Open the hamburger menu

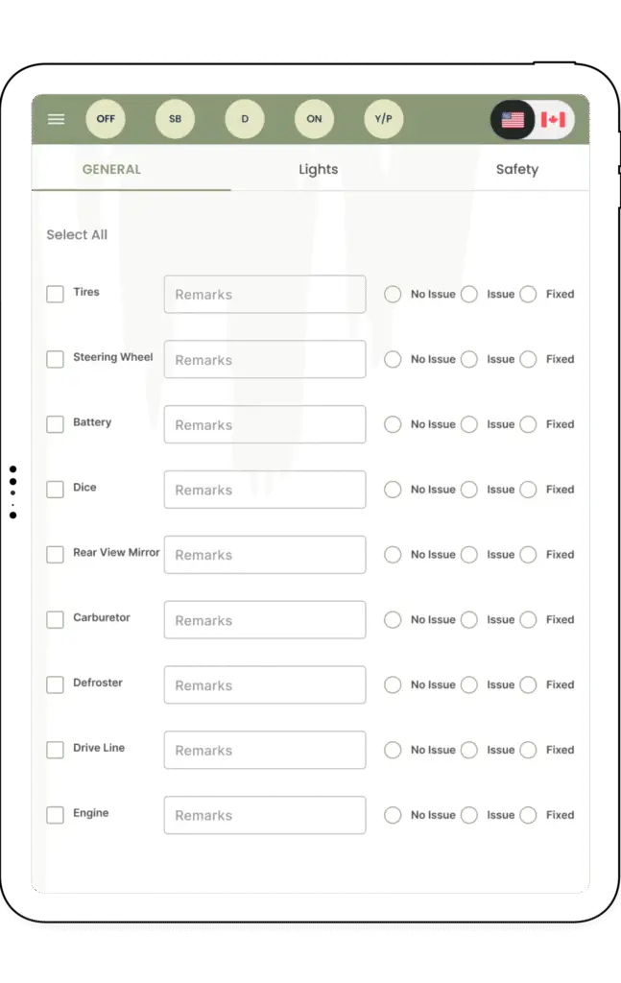57,119
